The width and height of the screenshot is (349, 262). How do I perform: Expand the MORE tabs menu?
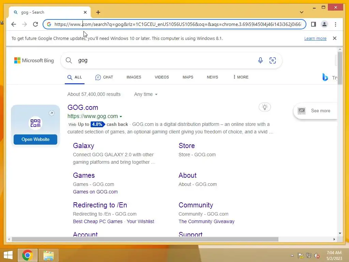coord(241,77)
